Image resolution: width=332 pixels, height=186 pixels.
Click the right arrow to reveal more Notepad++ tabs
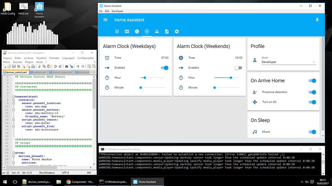click(94, 72)
